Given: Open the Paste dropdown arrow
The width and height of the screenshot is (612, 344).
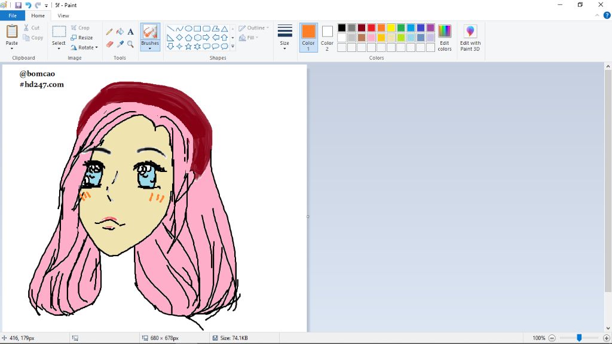Looking at the screenshot, I should pos(12,48).
